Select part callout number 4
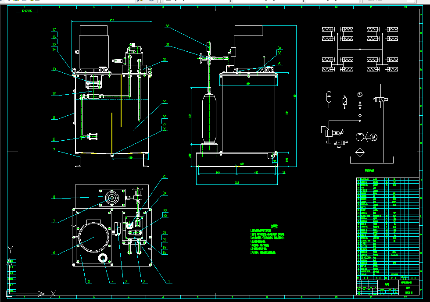Image resolution: width=430 pixels, height=302 pixels. 112,281
